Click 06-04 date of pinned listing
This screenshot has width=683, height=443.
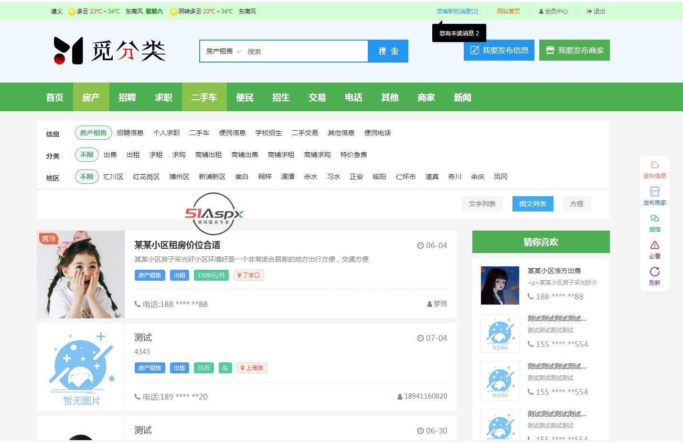[x=432, y=245]
